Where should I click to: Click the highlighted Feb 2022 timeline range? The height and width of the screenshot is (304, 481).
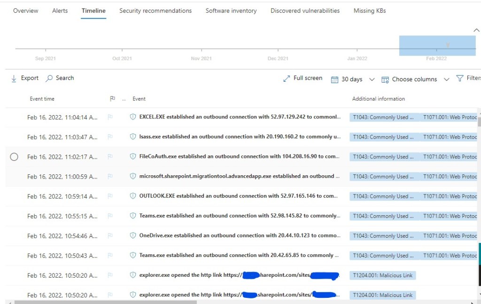(437, 46)
